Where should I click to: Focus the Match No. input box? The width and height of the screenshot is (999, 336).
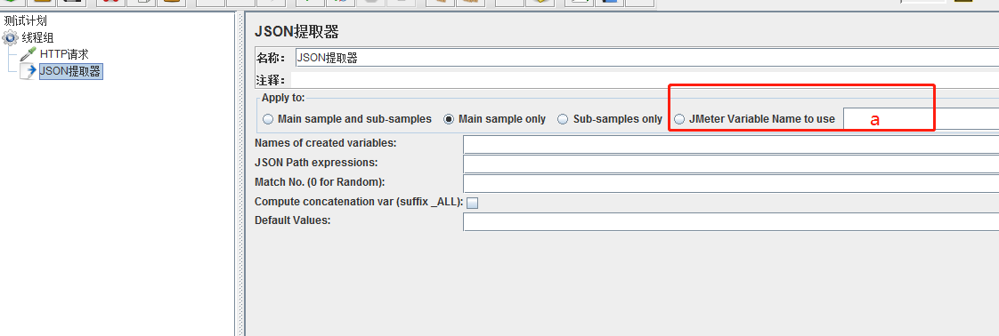coord(731,184)
